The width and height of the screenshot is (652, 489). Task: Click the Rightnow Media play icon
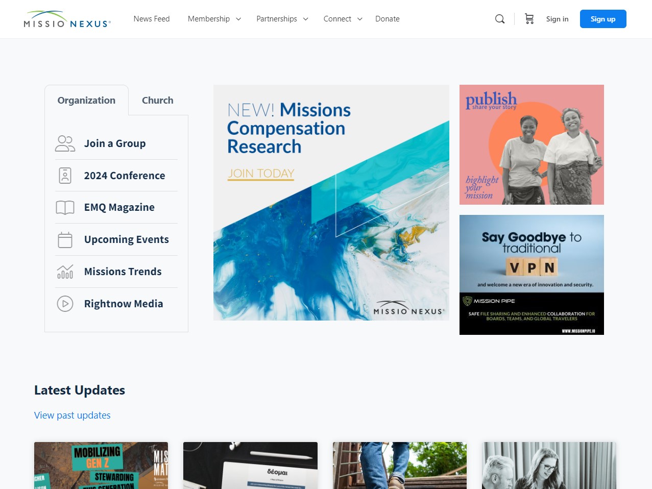(65, 304)
